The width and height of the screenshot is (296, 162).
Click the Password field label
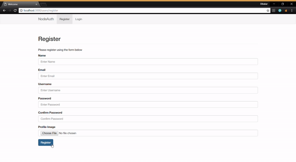click(44, 98)
